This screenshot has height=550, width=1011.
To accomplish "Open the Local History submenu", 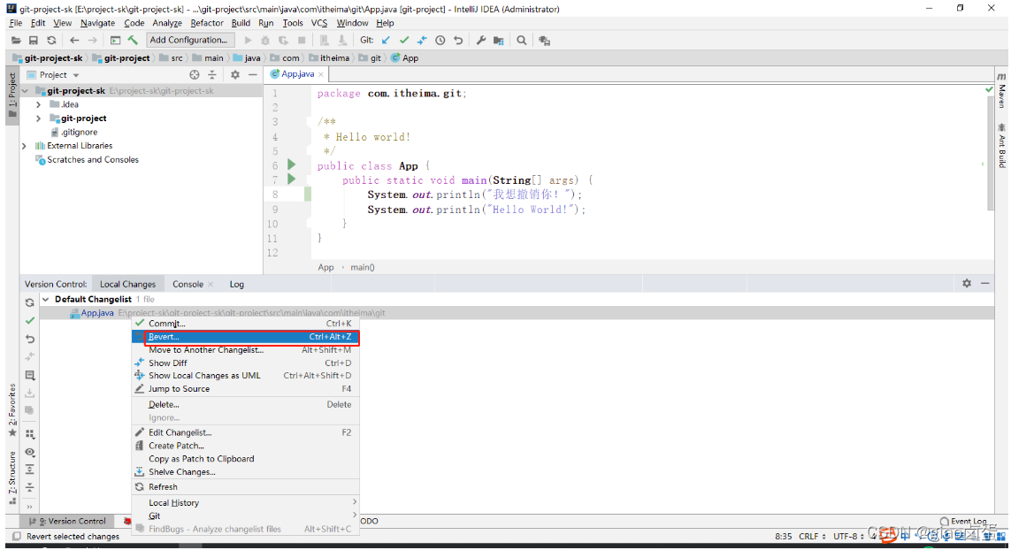I will (x=245, y=503).
